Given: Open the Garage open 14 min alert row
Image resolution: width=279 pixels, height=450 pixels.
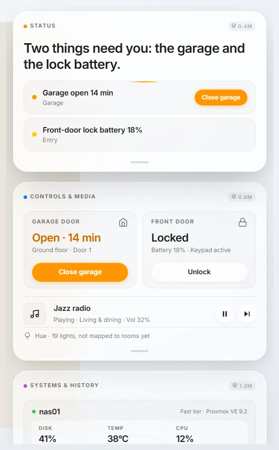Looking at the screenshot, I should 139,97.
